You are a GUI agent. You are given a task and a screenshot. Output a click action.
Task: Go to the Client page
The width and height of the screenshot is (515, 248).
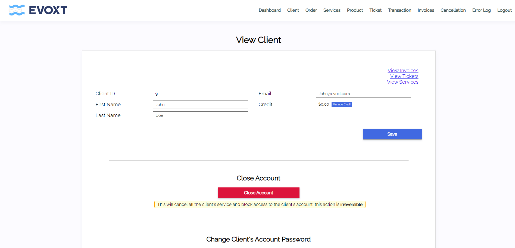(x=293, y=10)
